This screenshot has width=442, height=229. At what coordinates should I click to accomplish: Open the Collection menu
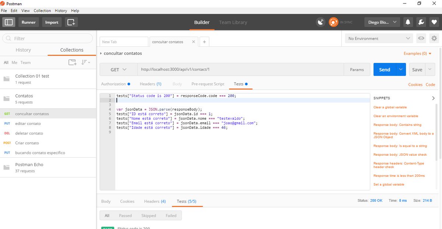[x=42, y=11]
